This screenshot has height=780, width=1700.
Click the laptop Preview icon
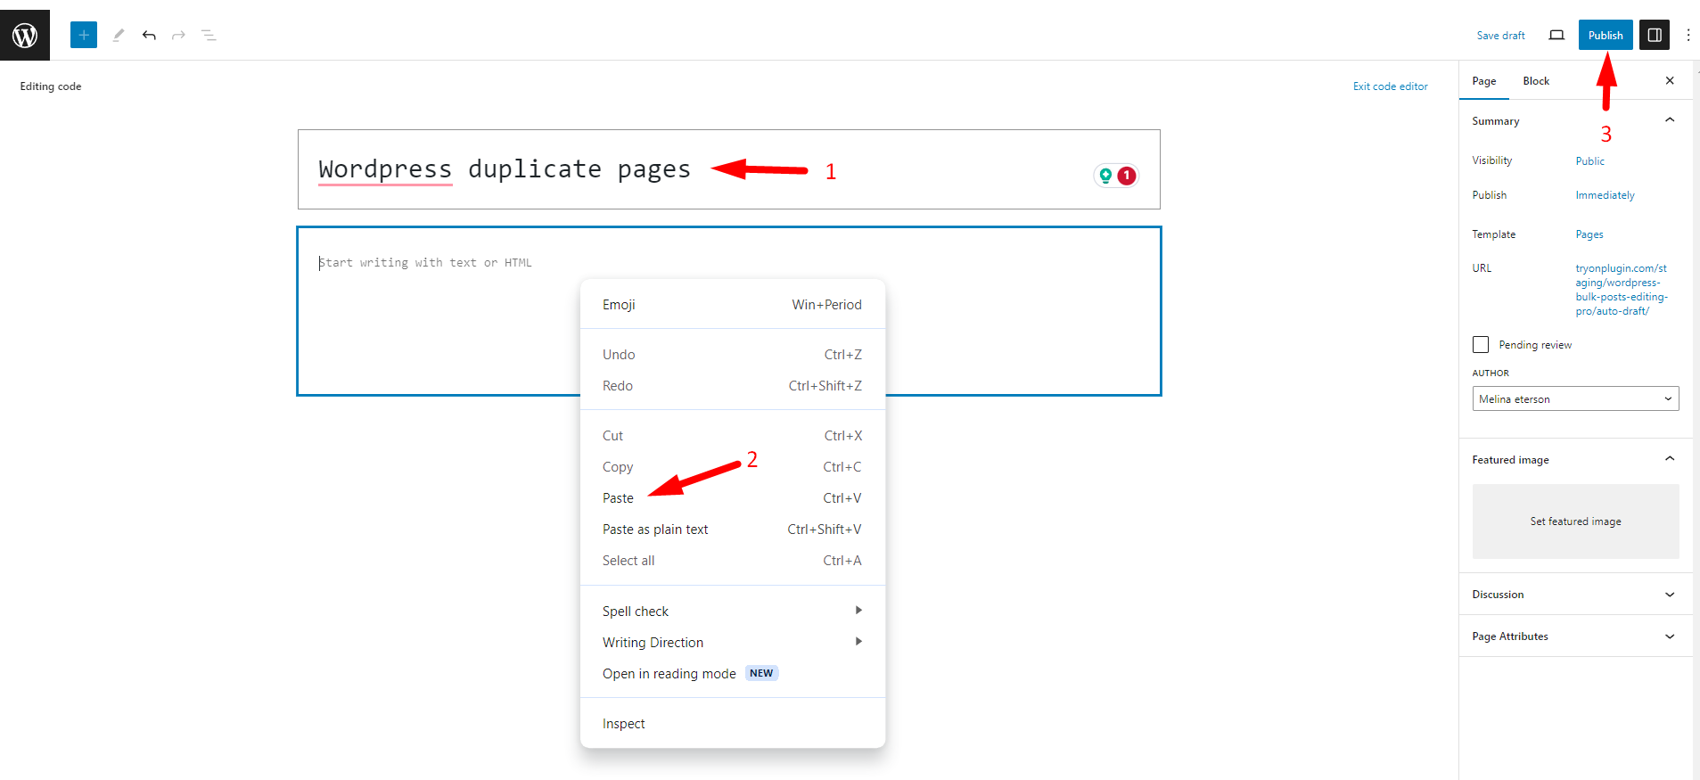[1556, 35]
